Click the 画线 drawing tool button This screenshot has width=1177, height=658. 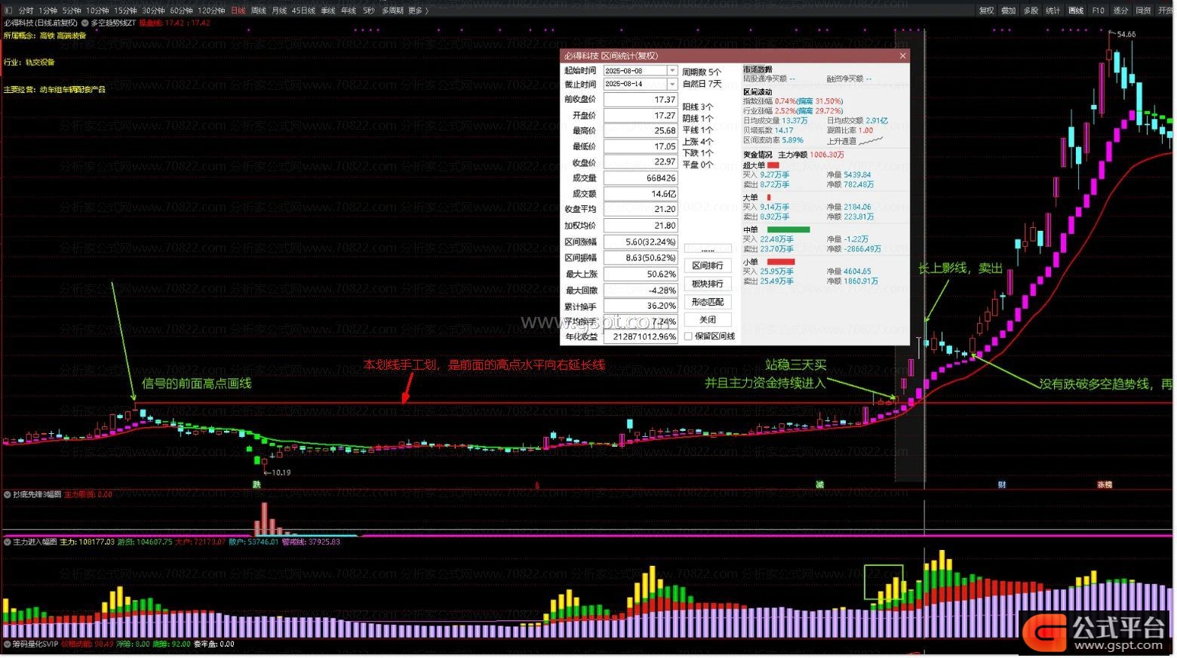1075,11
